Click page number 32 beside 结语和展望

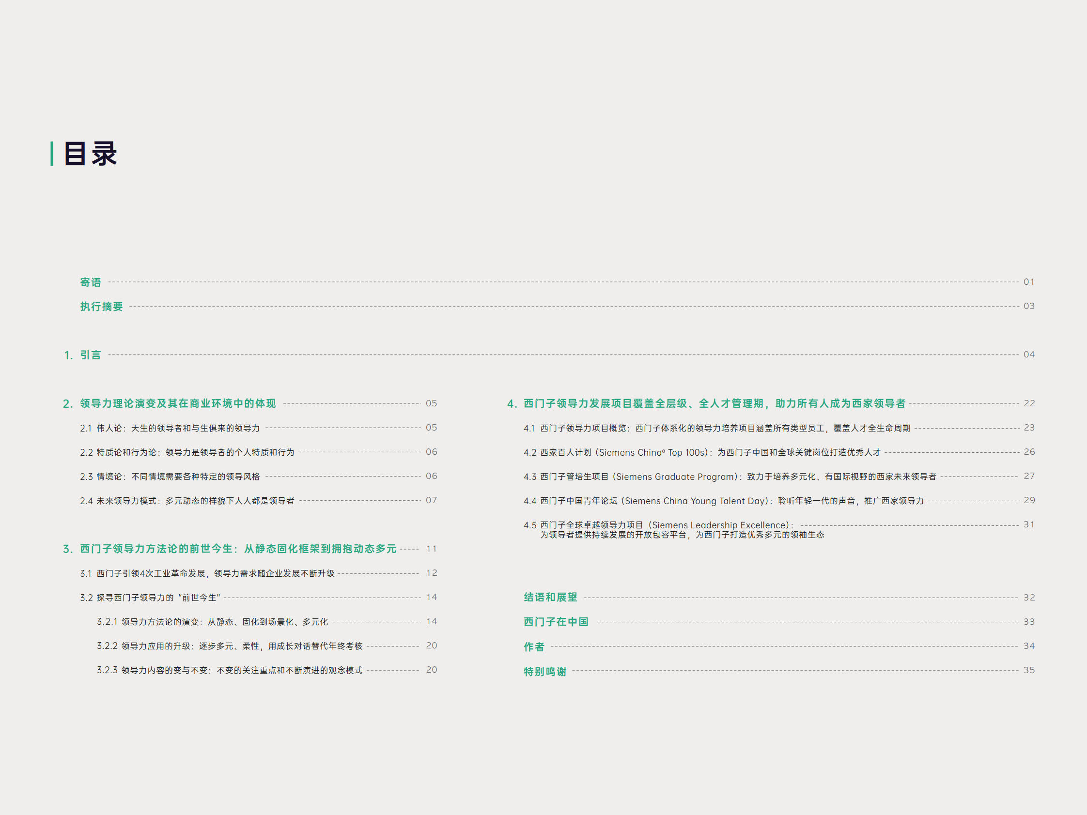pyautogui.click(x=1029, y=598)
